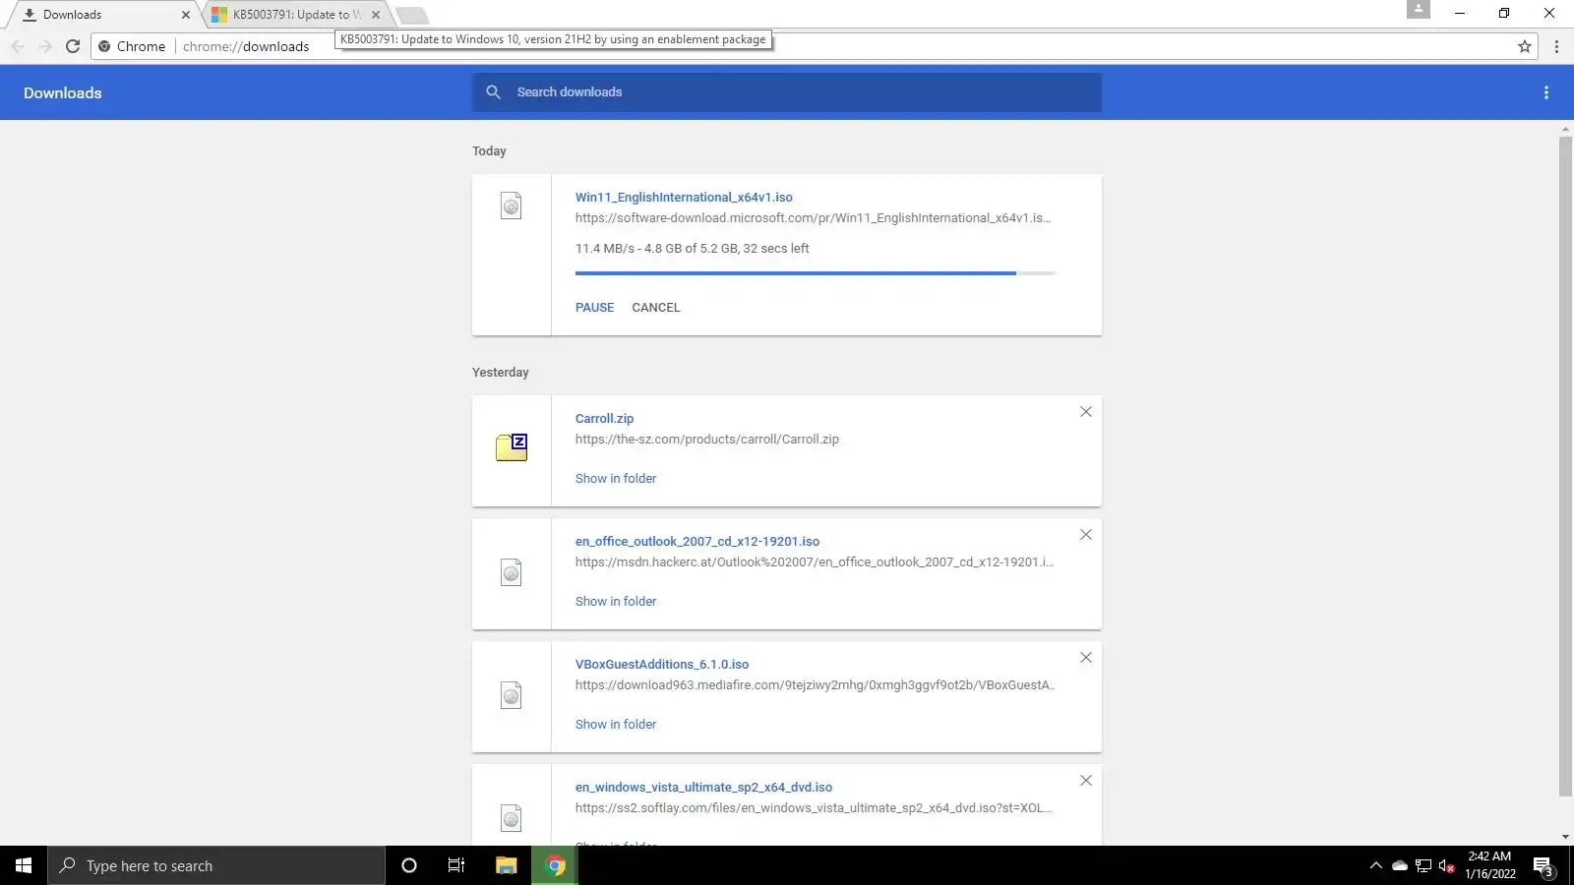This screenshot has width=1574, height=885.
Task: Open the Windows Start menu
Action: pos(24,865)
